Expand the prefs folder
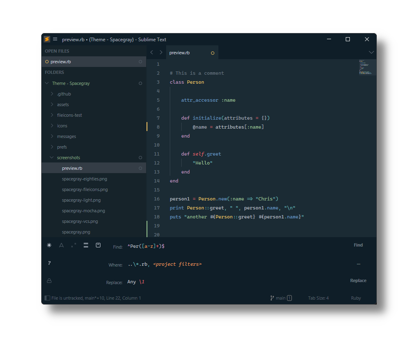Viewport: 418px width, 338px height. tap(52, 147)
